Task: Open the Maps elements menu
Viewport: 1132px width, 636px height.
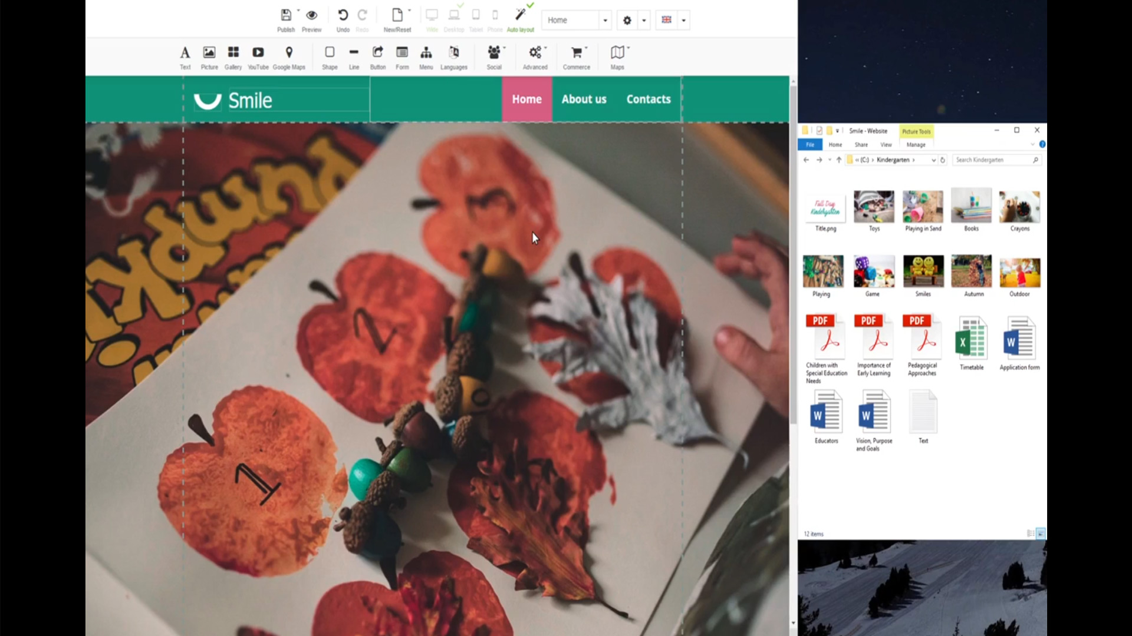Action: tap(617, 57)
